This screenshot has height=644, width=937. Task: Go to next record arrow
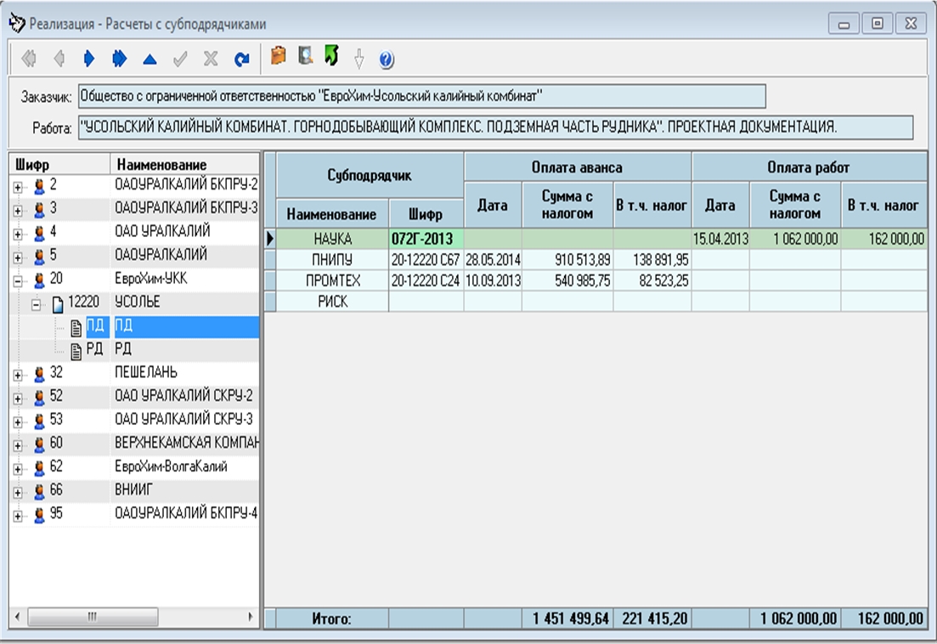[x=89, y=59]
